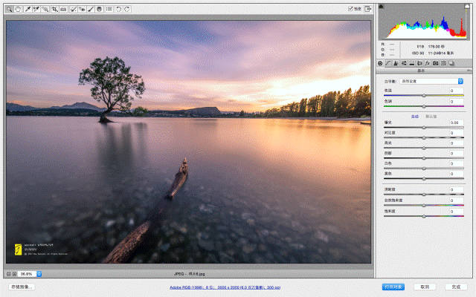
Task: Click the 取消 cancel button
Action: pos(424,287)
